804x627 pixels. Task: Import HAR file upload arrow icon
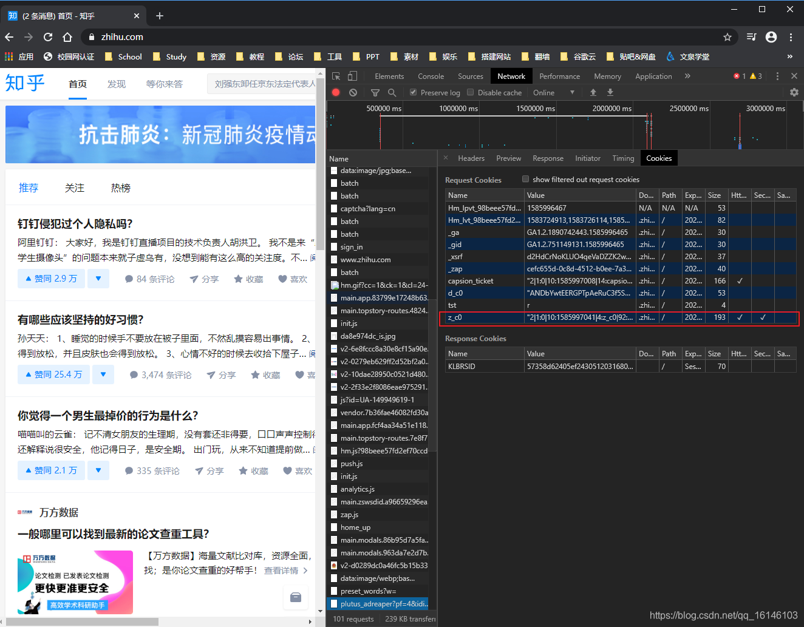click(x=593, y=92)
